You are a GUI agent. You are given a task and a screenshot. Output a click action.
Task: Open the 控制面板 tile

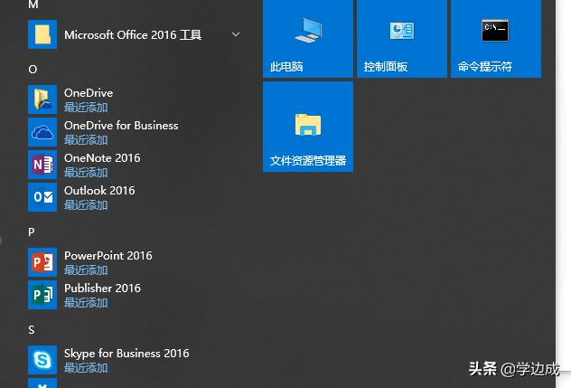click(402, 39)
